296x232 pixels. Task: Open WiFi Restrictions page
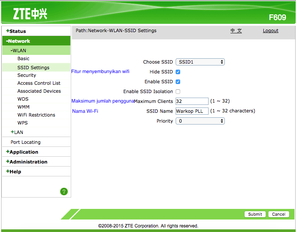(36, 115)
